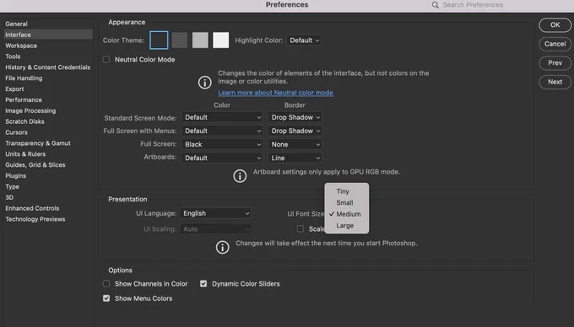The image size is (574, 327).
Task: Choose Small font size option
Action: click(347, 202)
